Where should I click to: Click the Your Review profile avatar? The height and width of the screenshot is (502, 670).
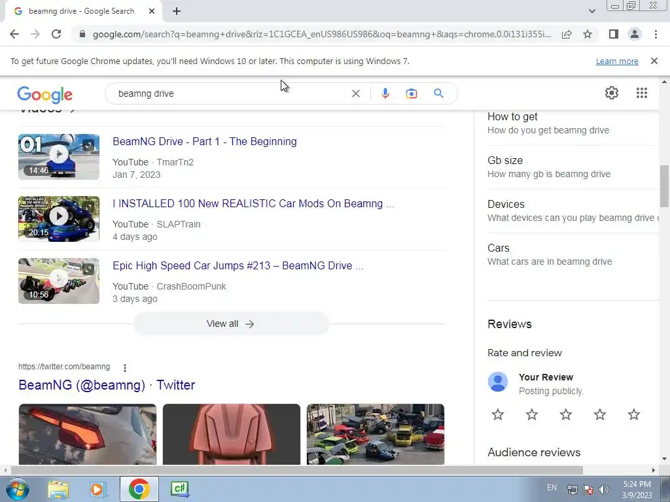point(498,382)
